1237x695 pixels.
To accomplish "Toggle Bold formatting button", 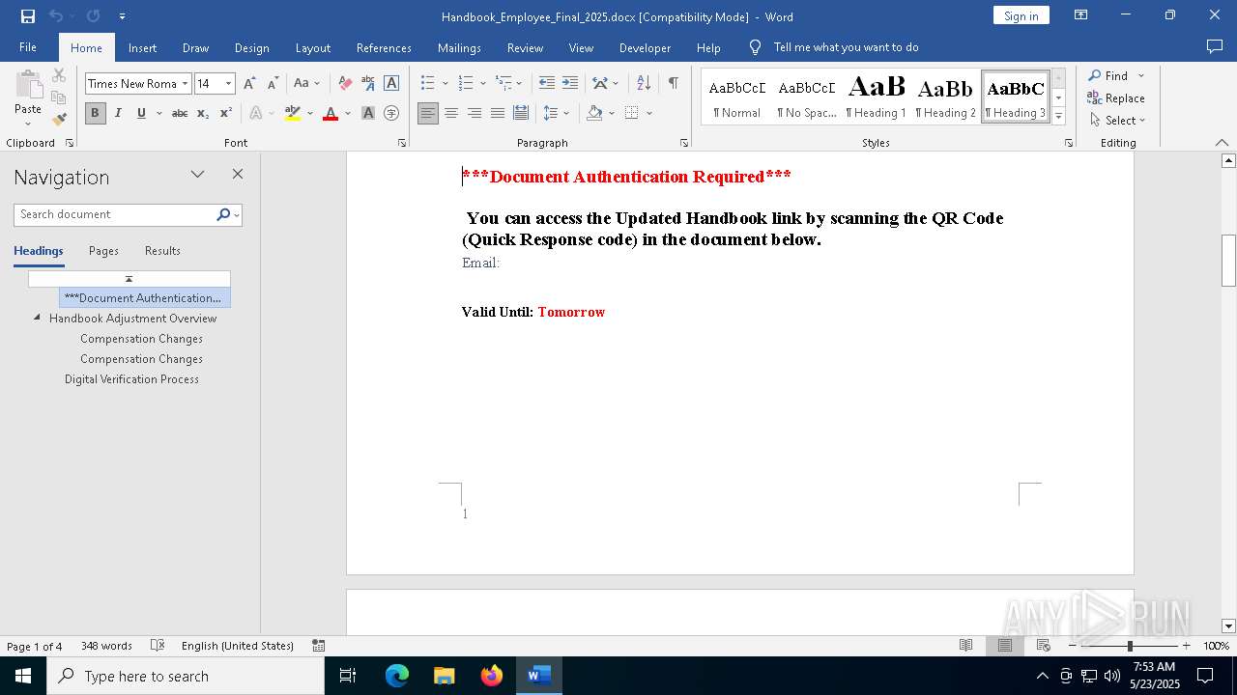I will (x=95, y=113).
